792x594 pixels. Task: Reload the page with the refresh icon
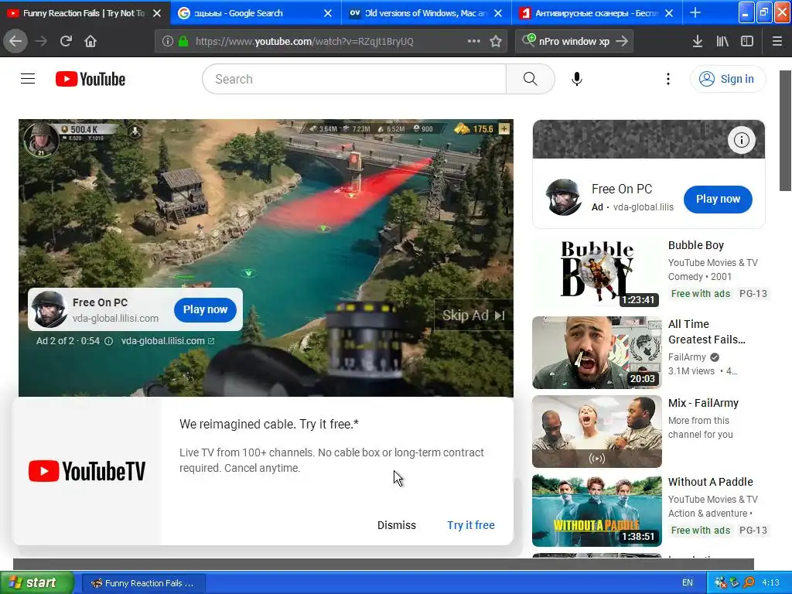[66, 41]
